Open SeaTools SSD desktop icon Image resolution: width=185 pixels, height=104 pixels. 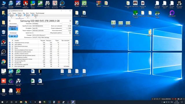click(x=84, y=4)
